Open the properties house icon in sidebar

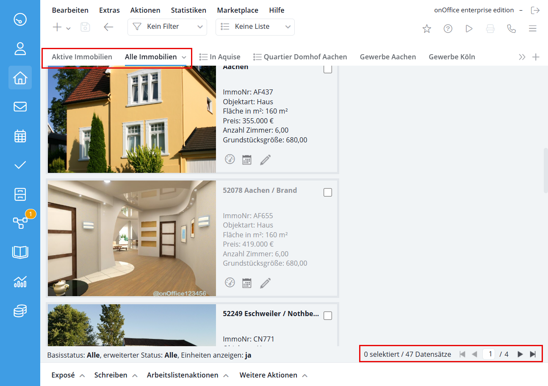coord(20,78)
